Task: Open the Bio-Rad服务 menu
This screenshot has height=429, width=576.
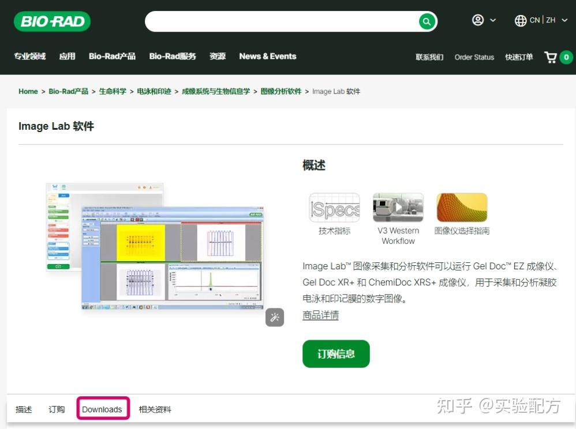Action: (x=173, y=56)
